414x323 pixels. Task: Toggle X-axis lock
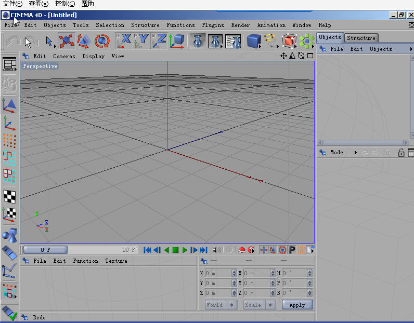click(124, 41)
